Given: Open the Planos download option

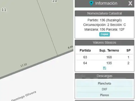Looking at the screenshot, I should pyautogui.click(x=104, y=95).
